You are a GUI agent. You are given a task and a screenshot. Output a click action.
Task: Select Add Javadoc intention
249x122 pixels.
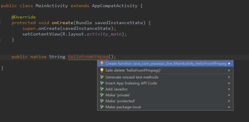tap(165, 89)
